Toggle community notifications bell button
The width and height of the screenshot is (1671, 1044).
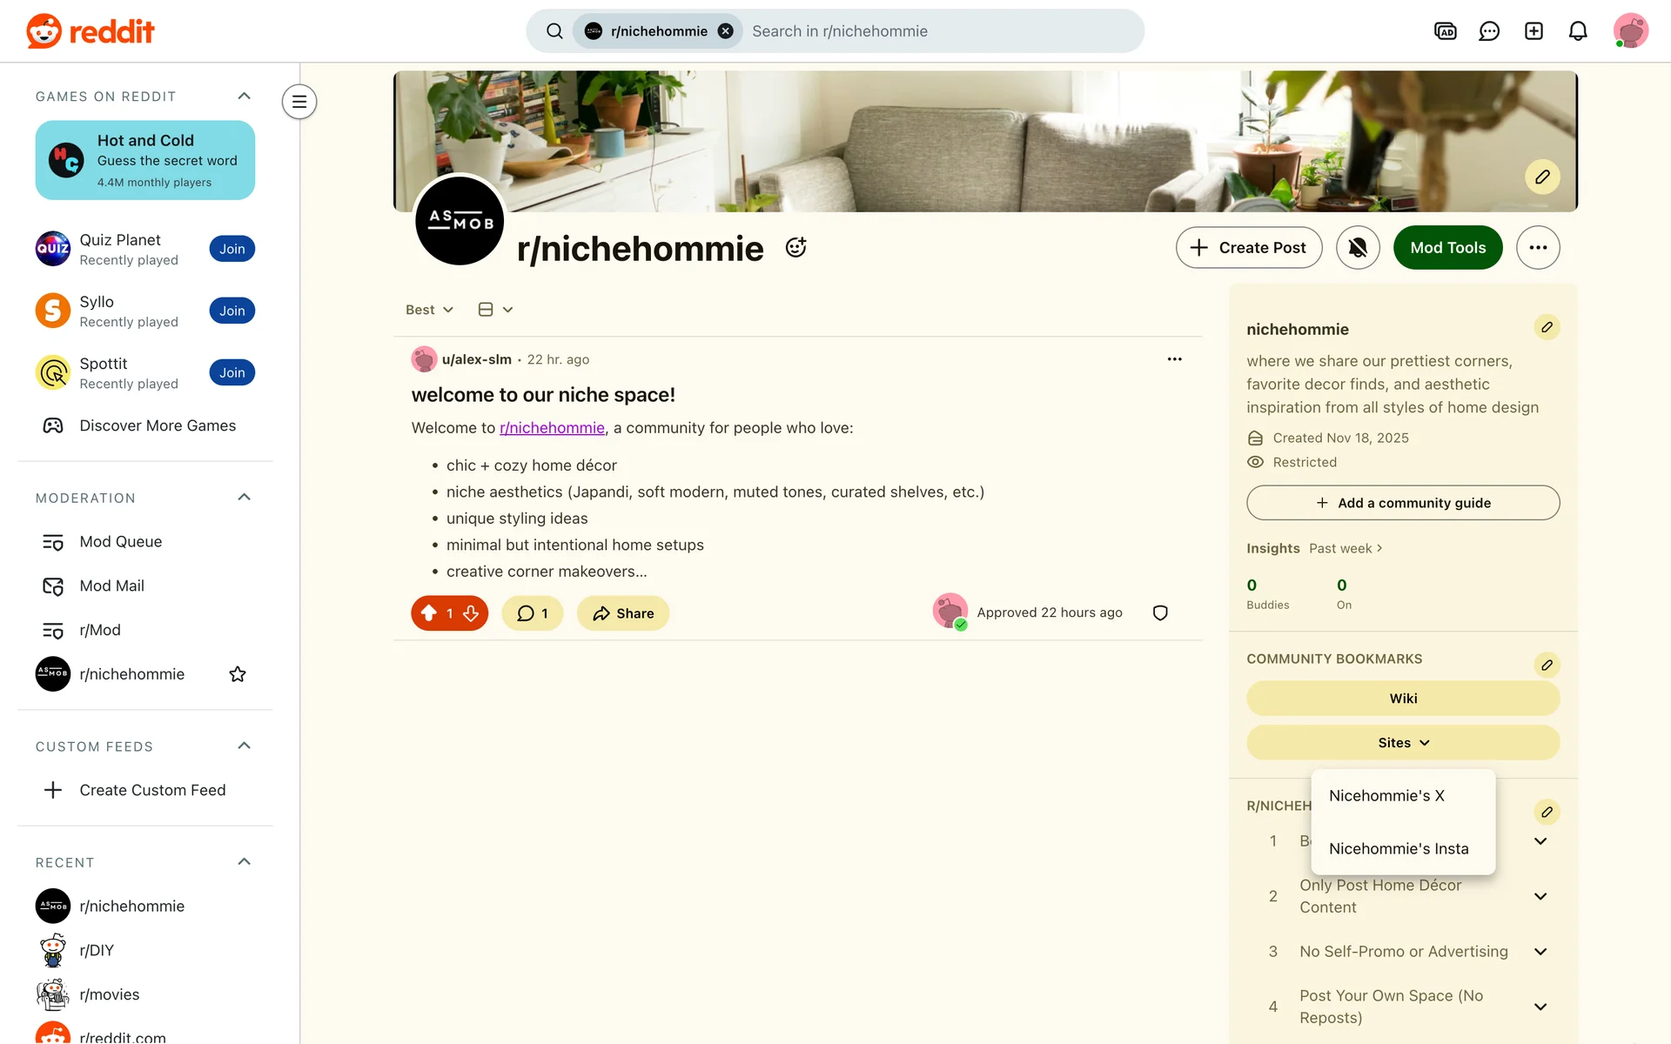pos(1358,248)
